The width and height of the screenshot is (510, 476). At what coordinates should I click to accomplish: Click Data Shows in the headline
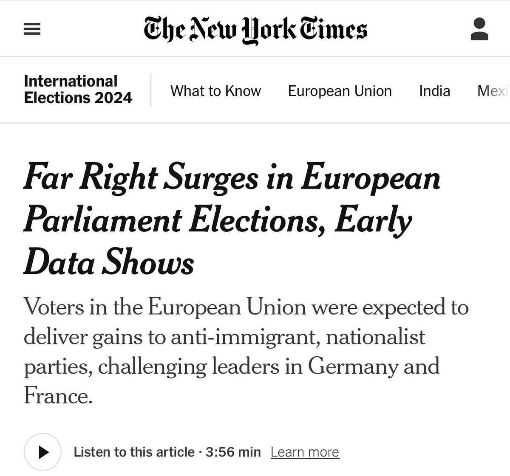click(x=109, y=263)
